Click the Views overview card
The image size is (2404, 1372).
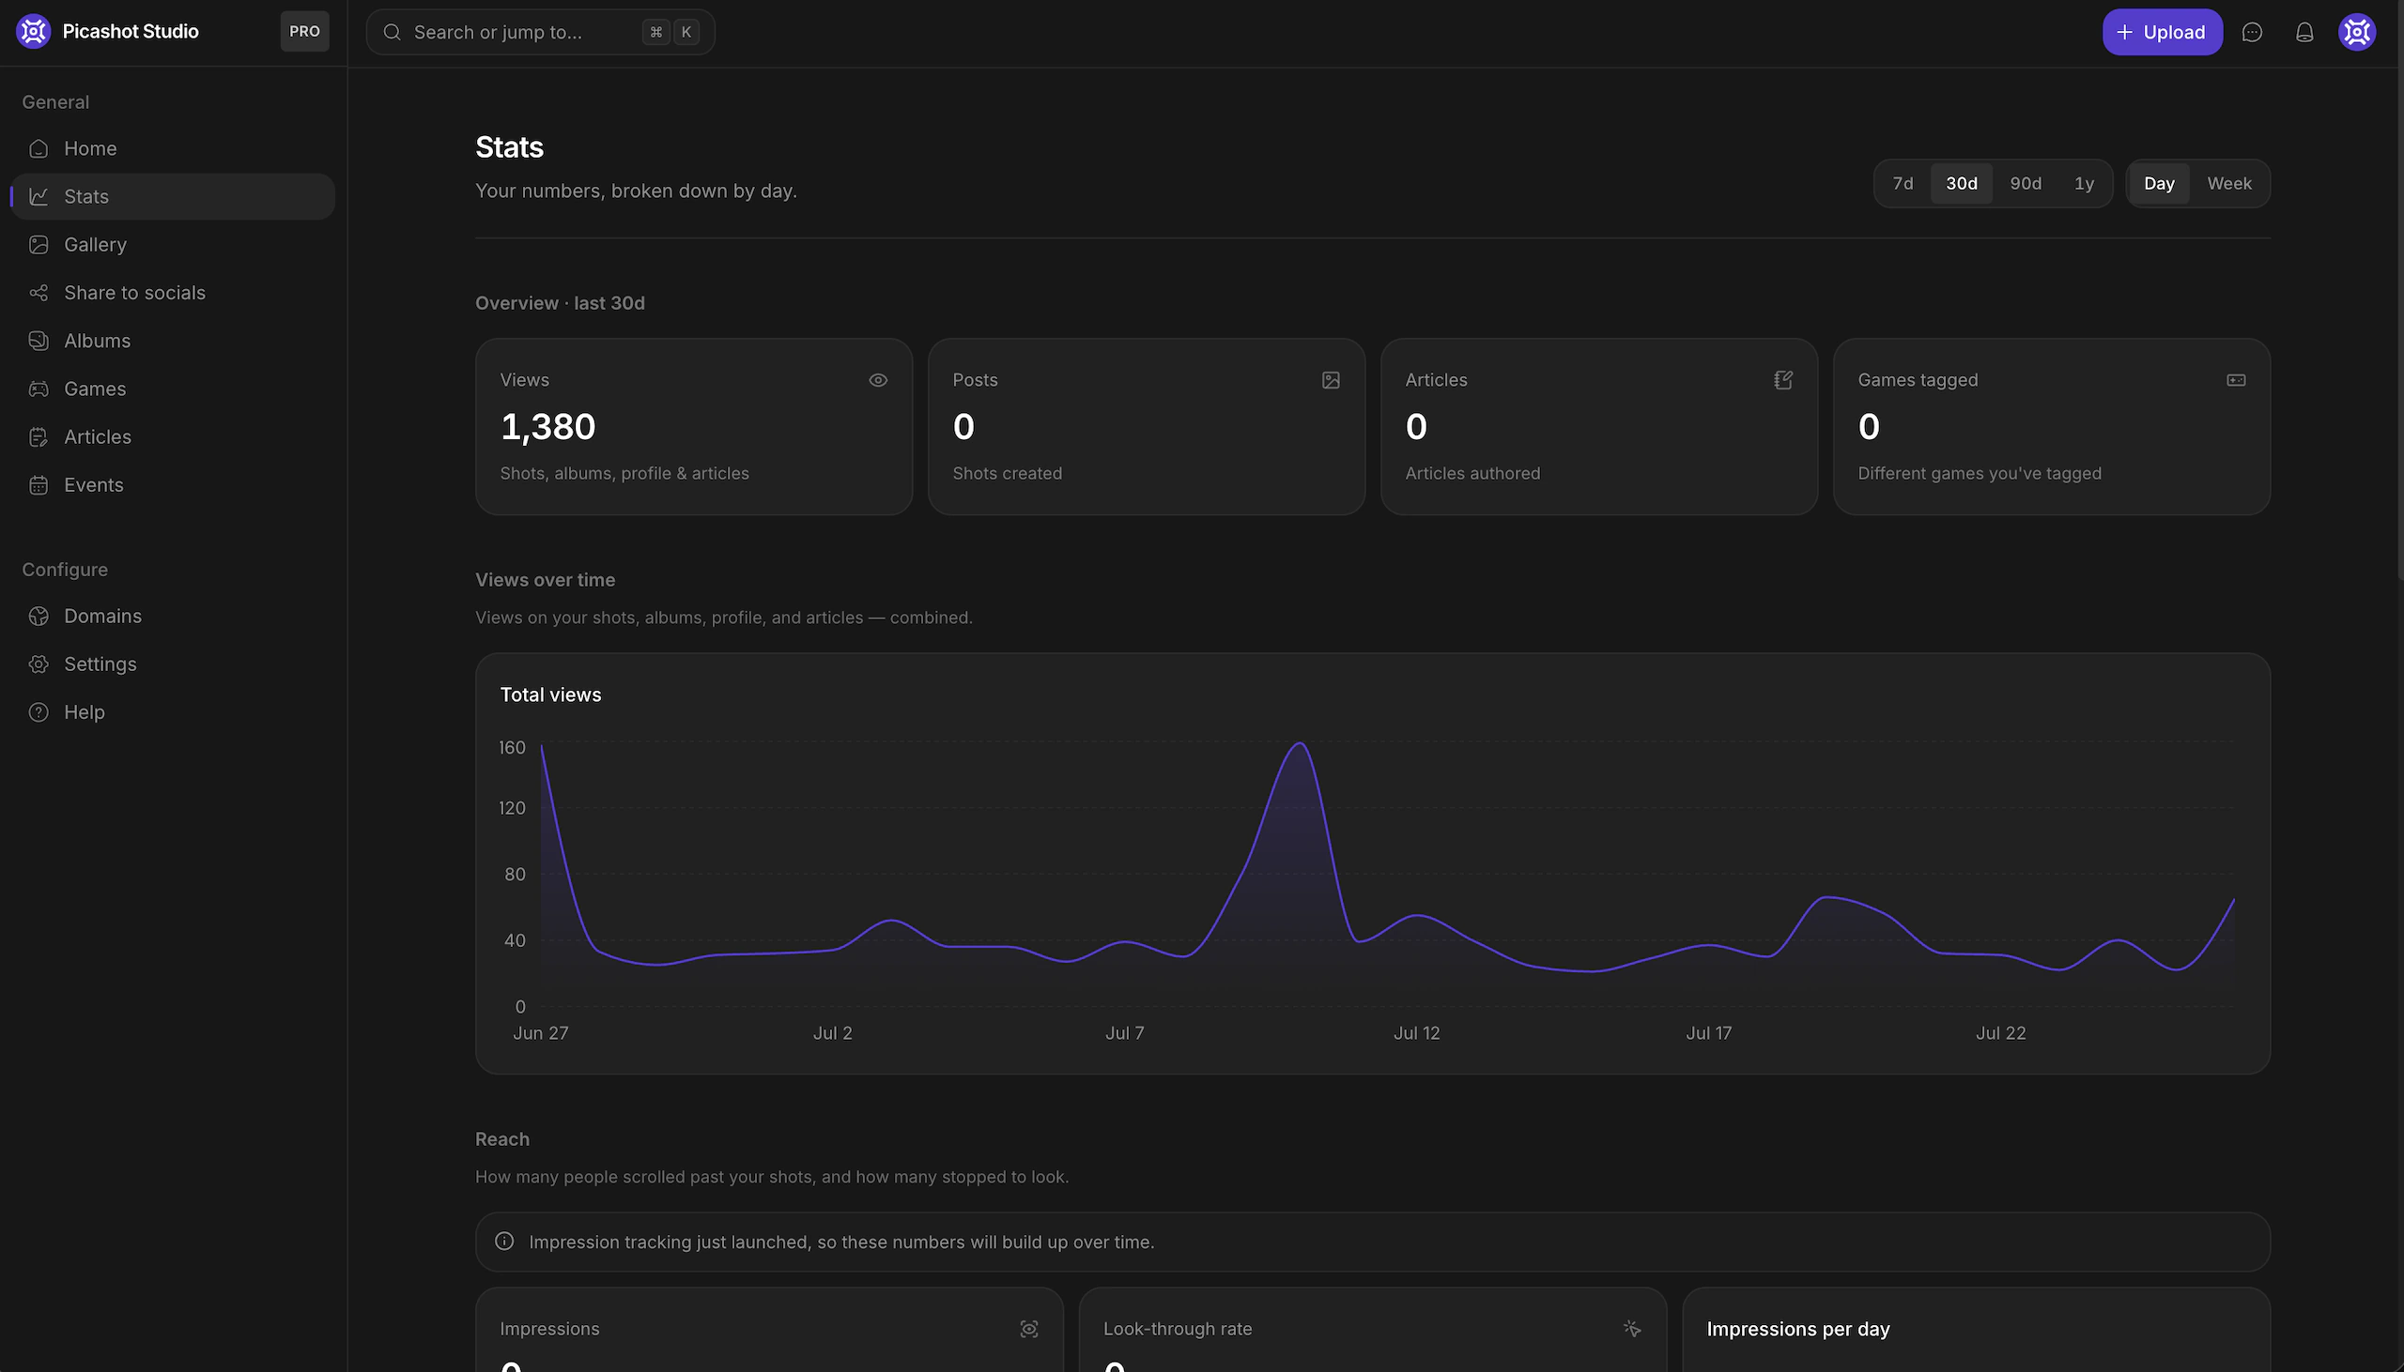tap(694, 427)
